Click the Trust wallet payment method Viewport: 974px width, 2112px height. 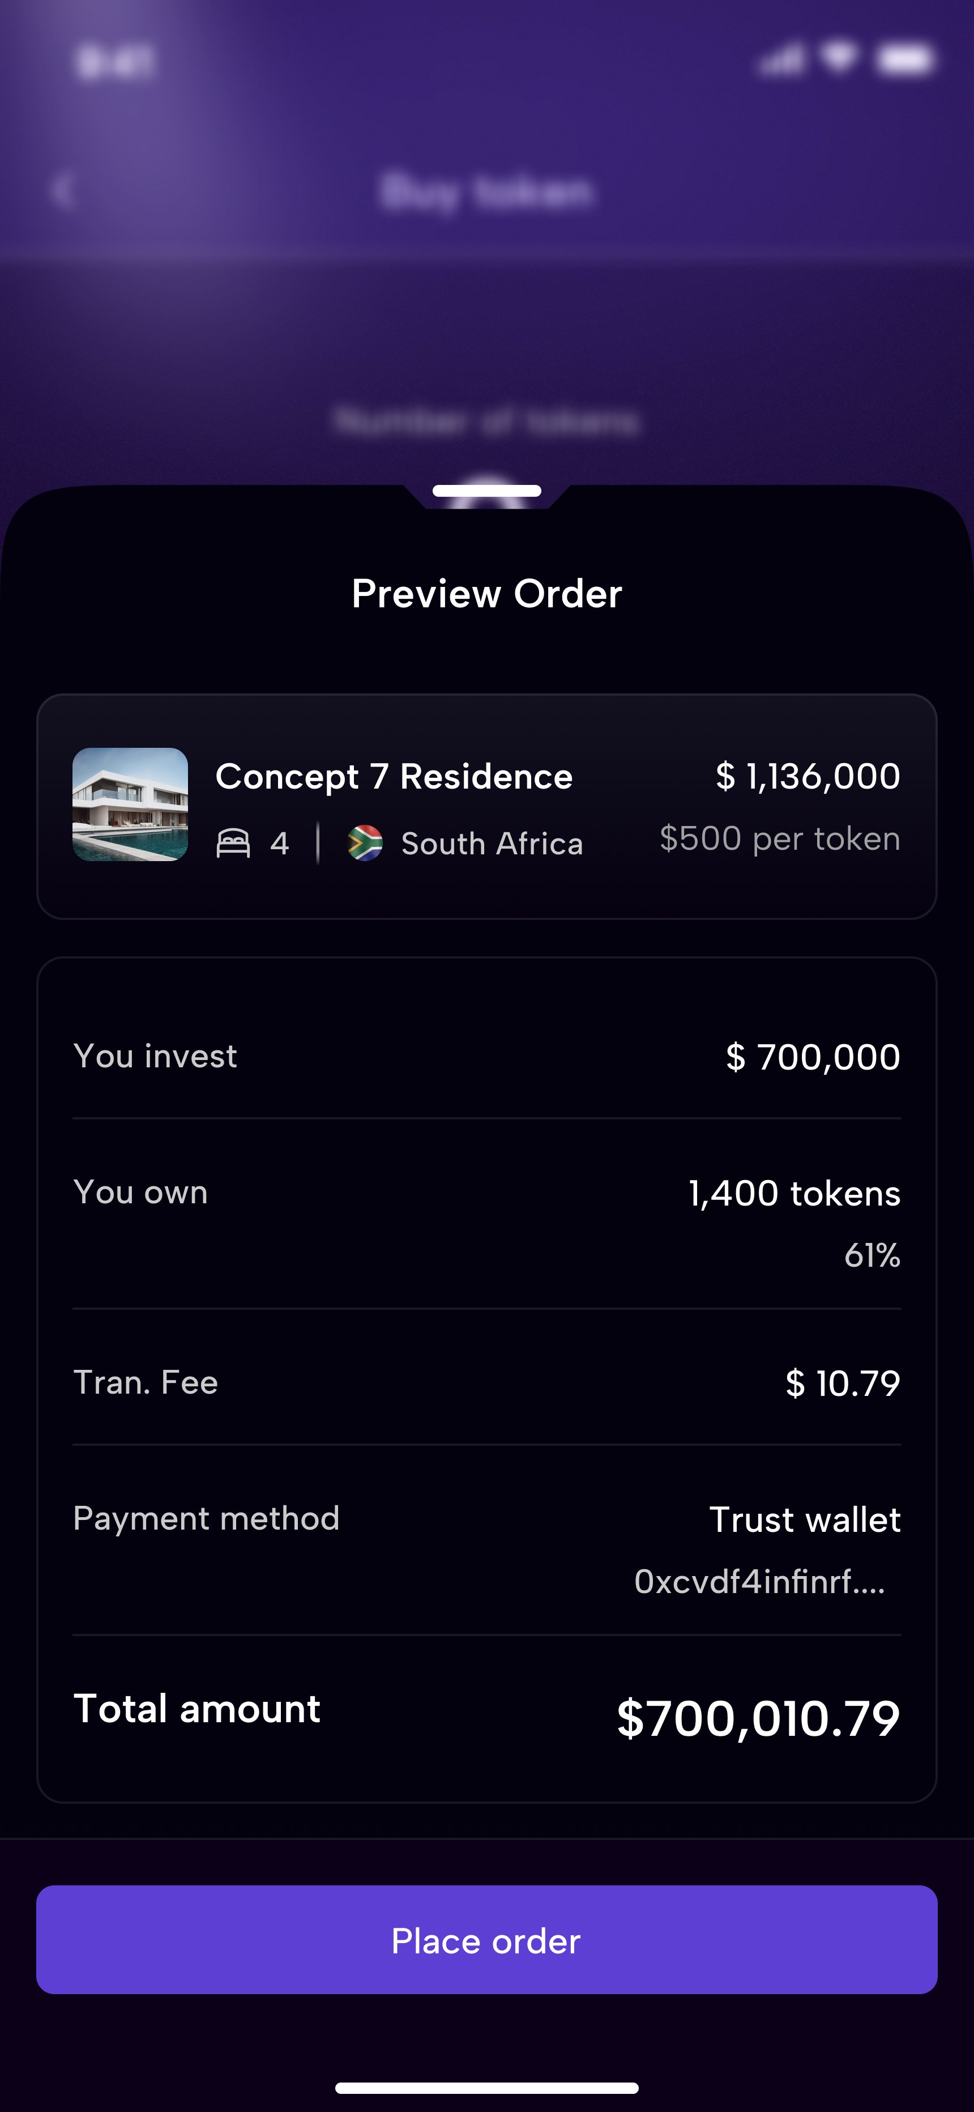804,1519
